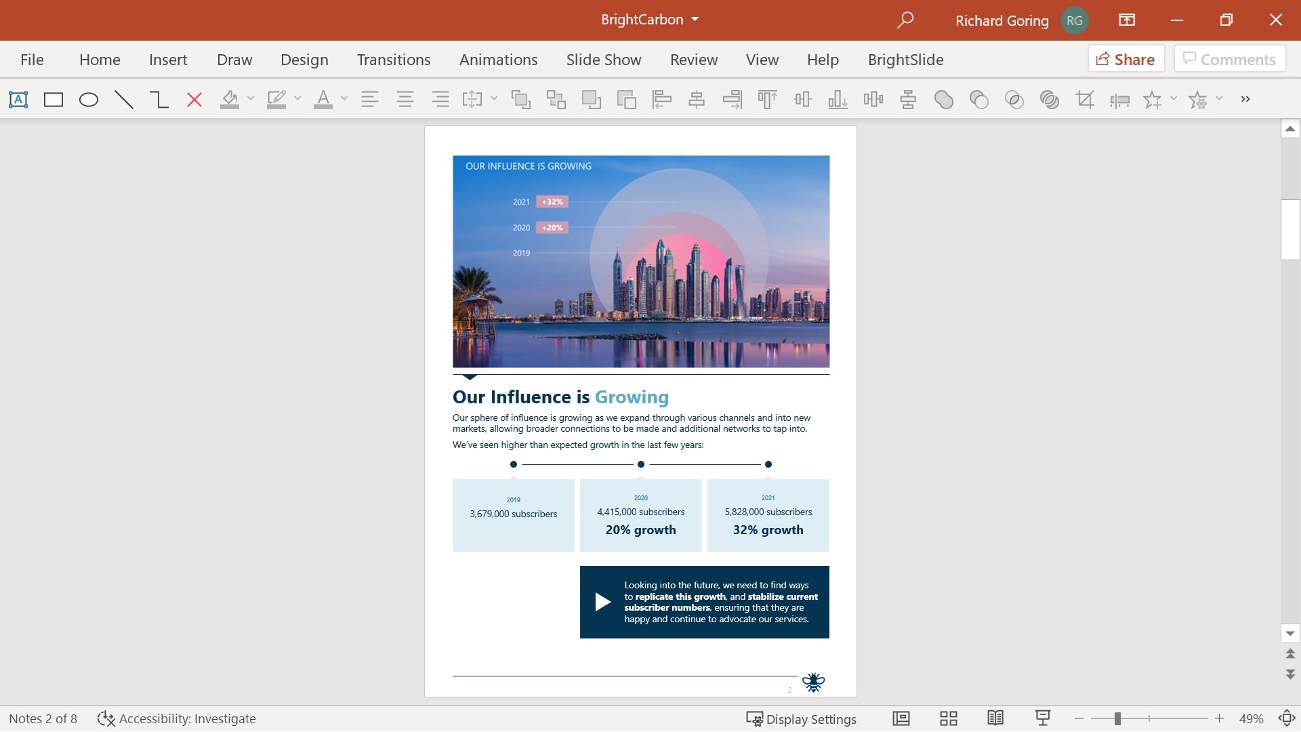Click the text box icon in toolbar
The width and height of the screenshot is (1301, 732).
pyautogui.click(x=18, y=98)
